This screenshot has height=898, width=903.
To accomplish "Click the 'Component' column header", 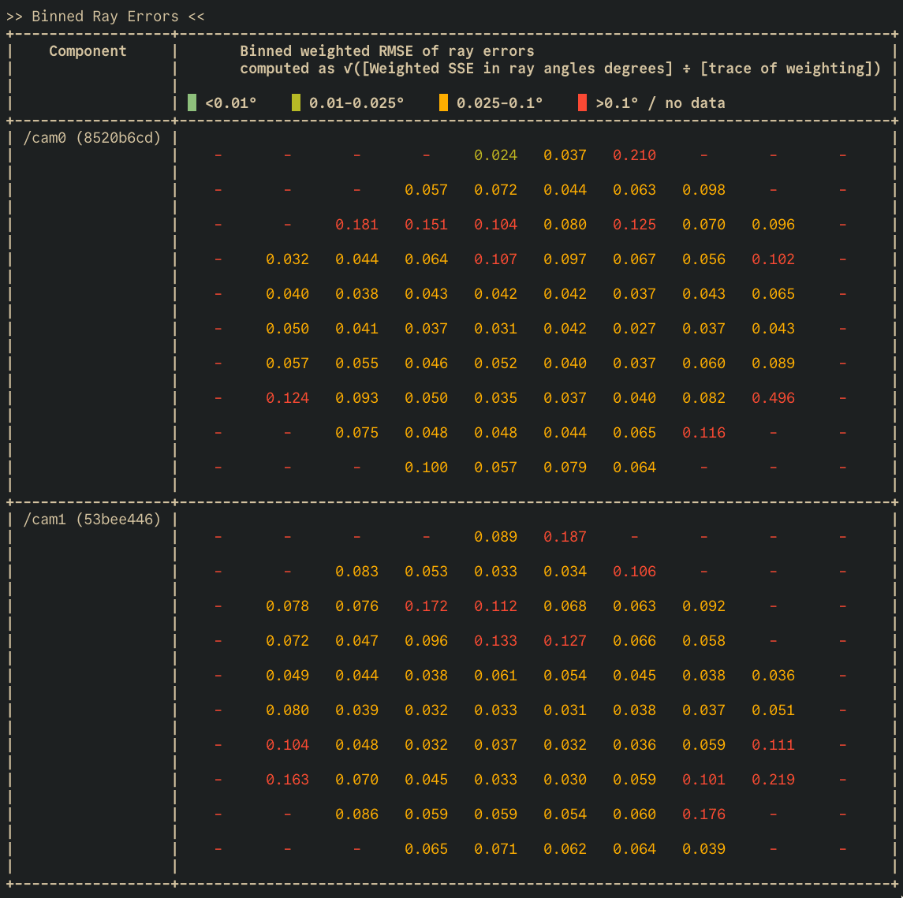I will [88, 51].
